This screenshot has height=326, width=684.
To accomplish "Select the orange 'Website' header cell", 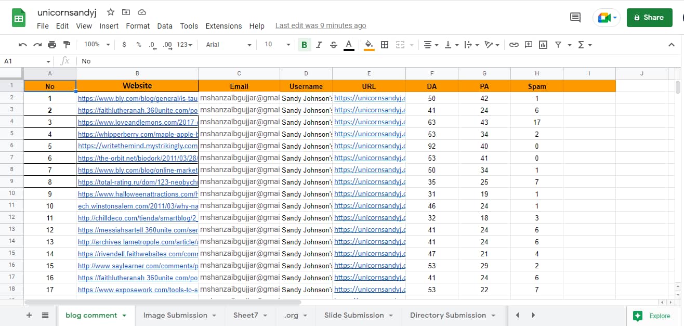I will [137, 86].
